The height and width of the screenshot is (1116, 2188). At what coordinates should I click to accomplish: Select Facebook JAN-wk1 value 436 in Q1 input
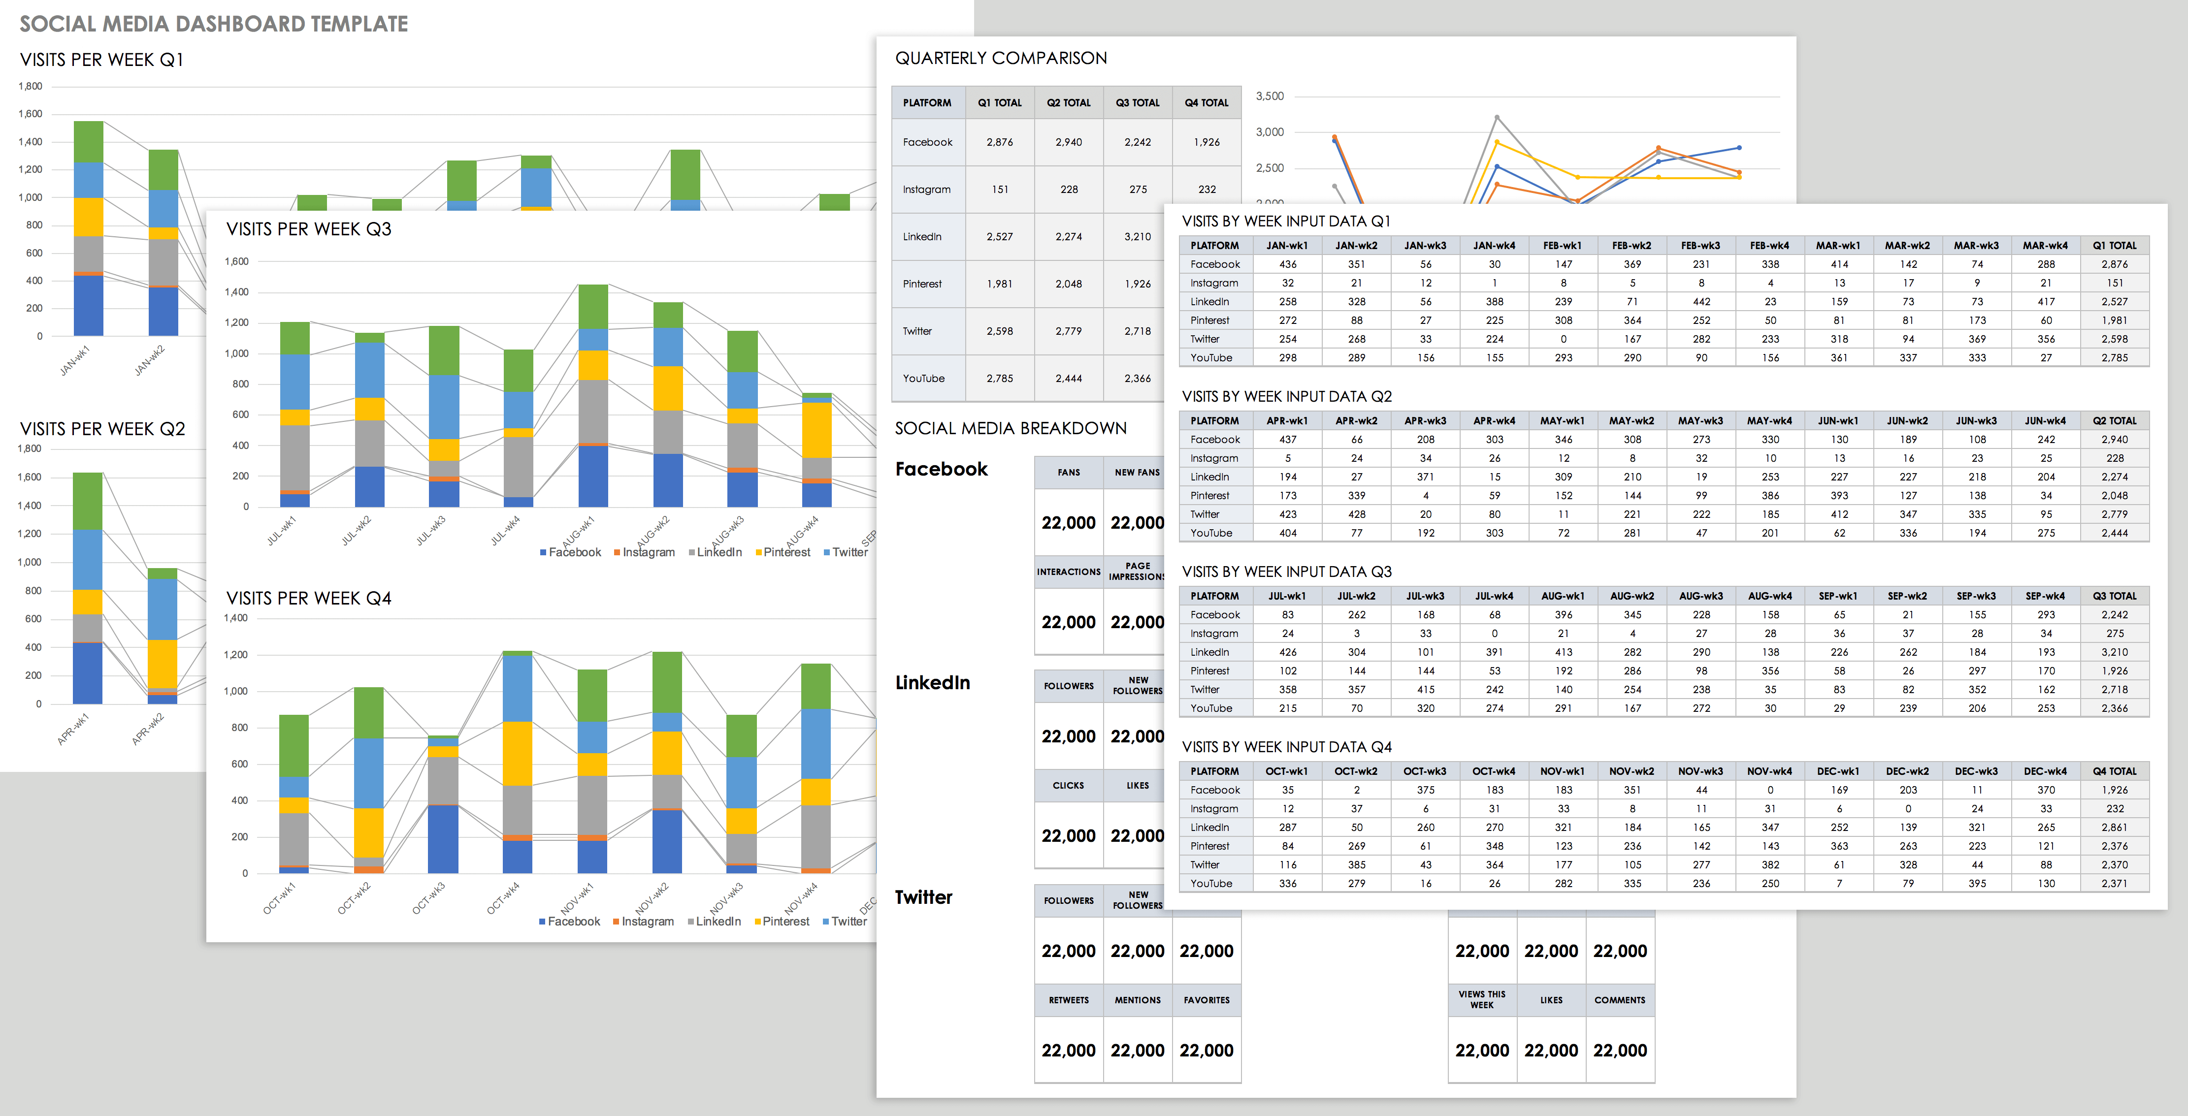[1288, 264]
